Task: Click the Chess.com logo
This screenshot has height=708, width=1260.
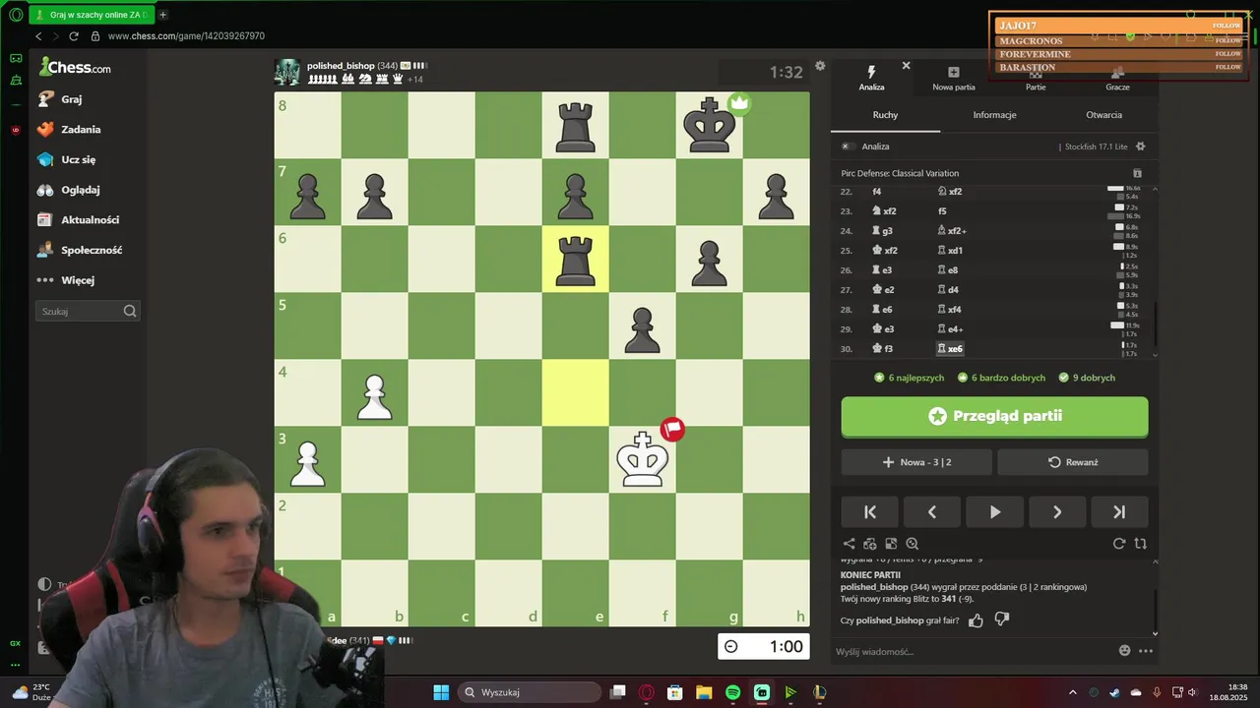Action: tap(75, 67)
